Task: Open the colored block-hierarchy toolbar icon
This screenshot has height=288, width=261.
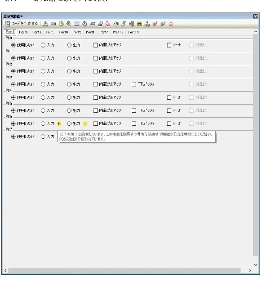Action: tap(45, 24)
